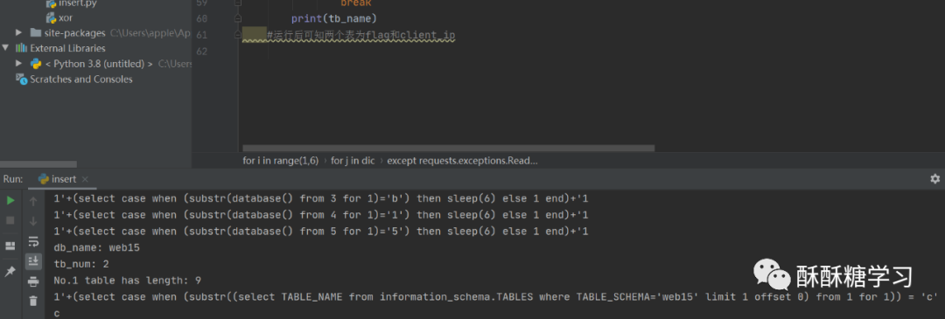Close the insert run tab

click(85, 179)
